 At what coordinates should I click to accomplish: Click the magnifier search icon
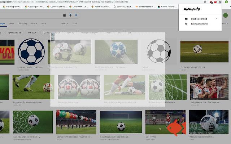tap(76, 15)
